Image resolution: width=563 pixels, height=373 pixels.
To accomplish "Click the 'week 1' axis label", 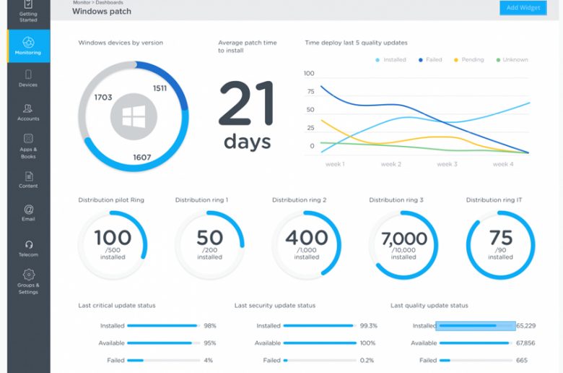I will 335,164.
